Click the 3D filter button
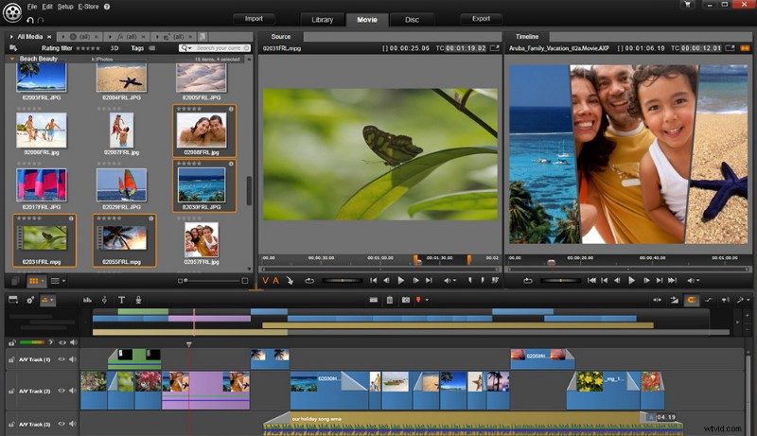 click(114, 48)
